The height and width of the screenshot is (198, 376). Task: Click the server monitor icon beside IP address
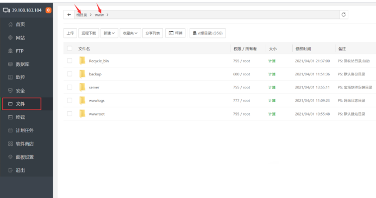coord(6,10)
